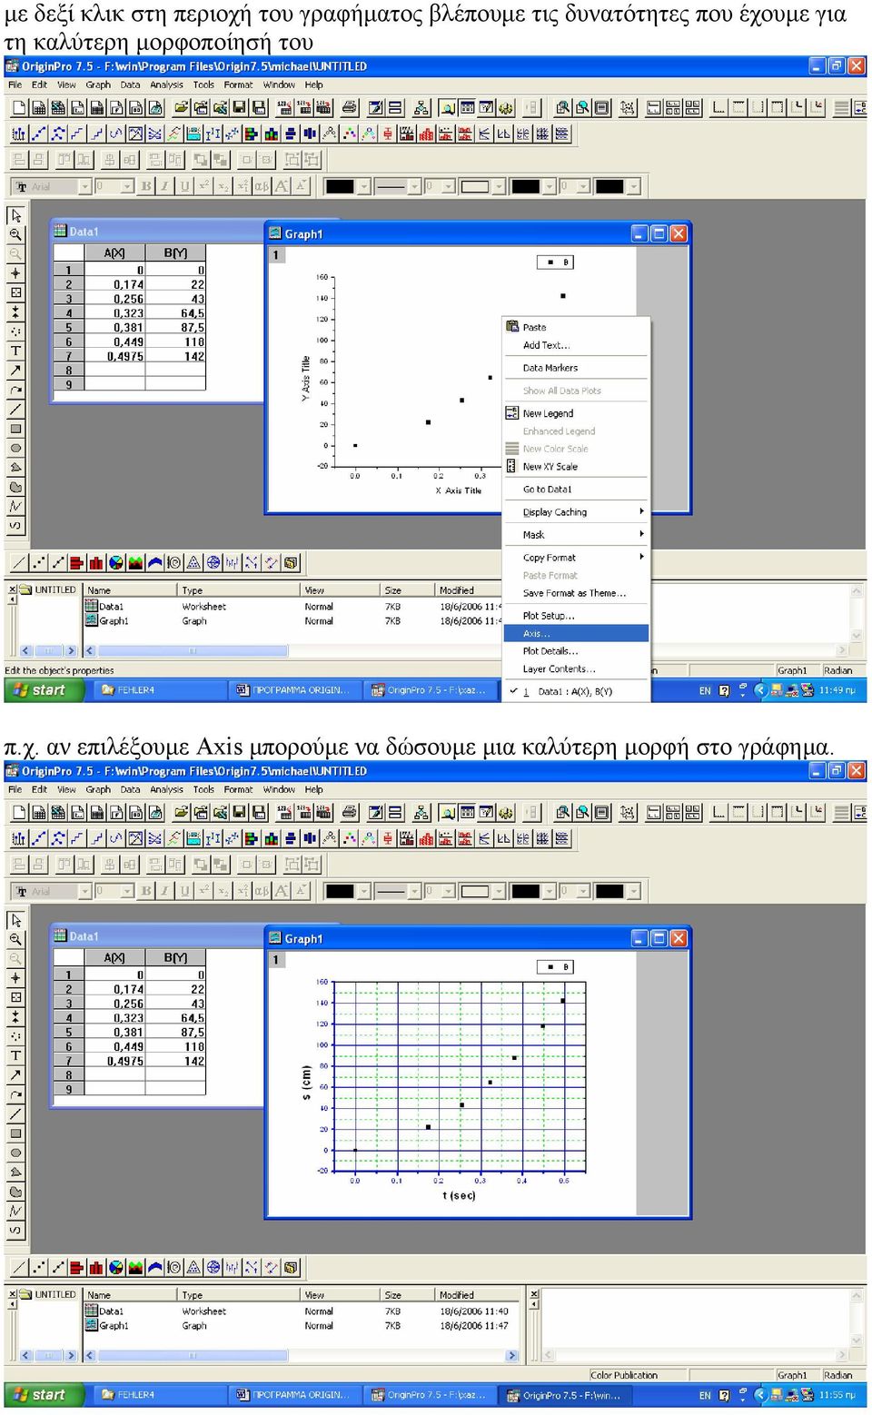The image size is (872, 1415).
Task: Open line style dropdown, context-menu screenshot
Action: [x=414, y=186]
